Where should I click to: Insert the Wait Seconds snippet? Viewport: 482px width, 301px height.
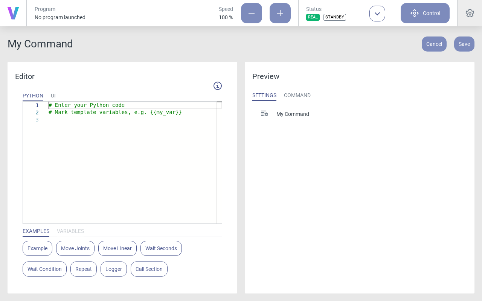pyautogui.click(x=161, y=248)
